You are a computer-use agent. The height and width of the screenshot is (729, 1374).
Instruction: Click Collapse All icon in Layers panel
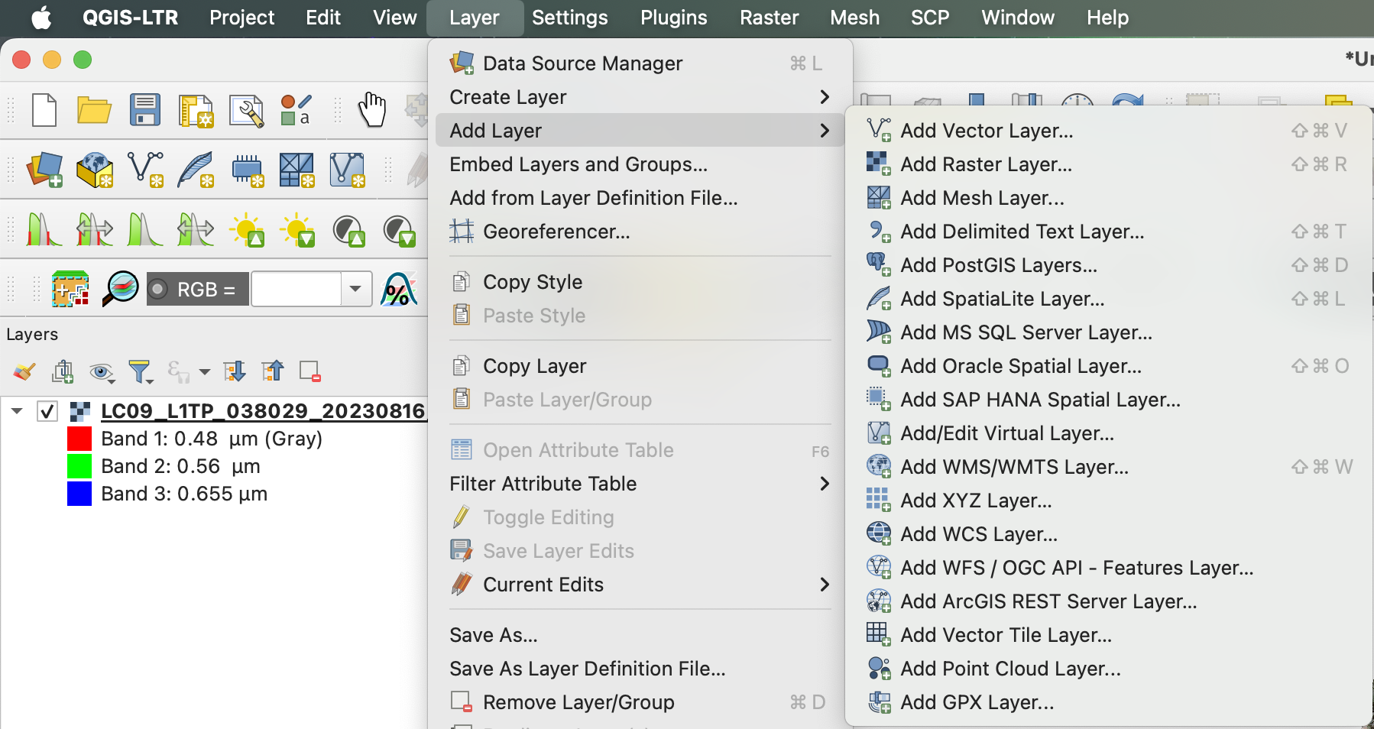point(272,371)
